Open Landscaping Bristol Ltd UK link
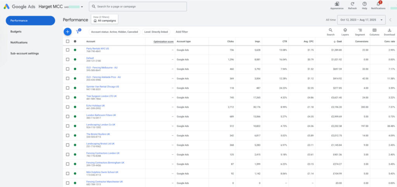 100,144
